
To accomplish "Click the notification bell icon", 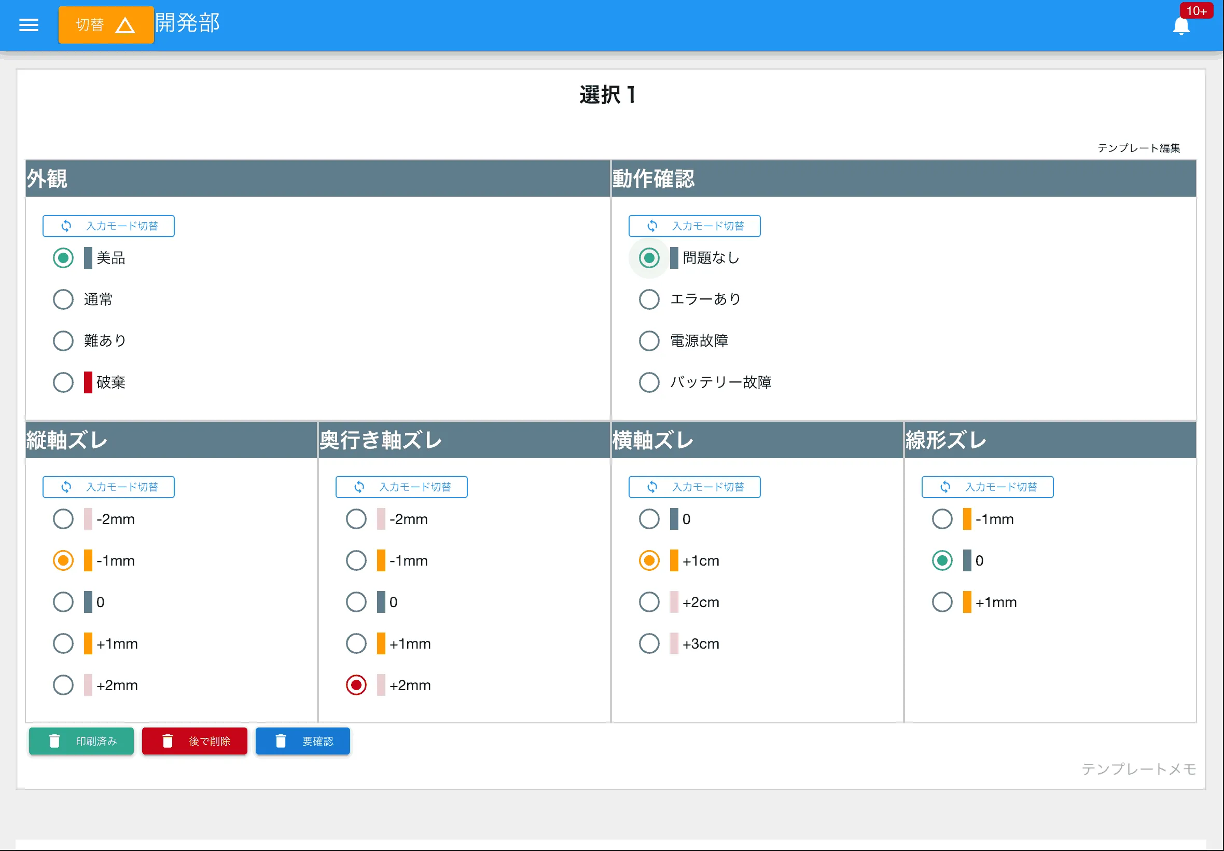I will pos(1181,25).
